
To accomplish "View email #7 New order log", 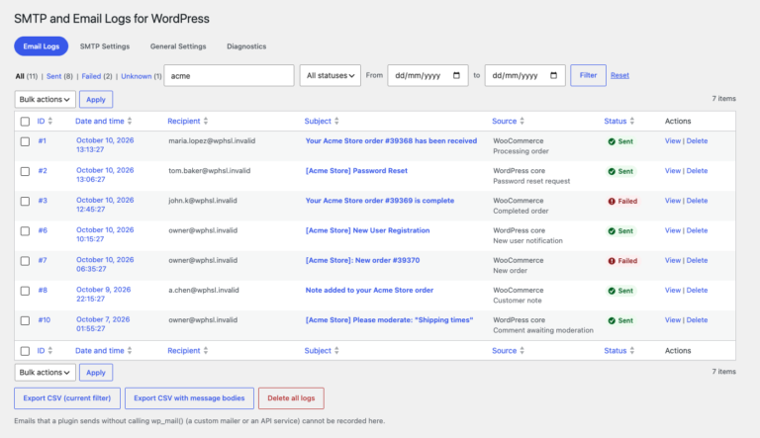I will coord(672,261).
